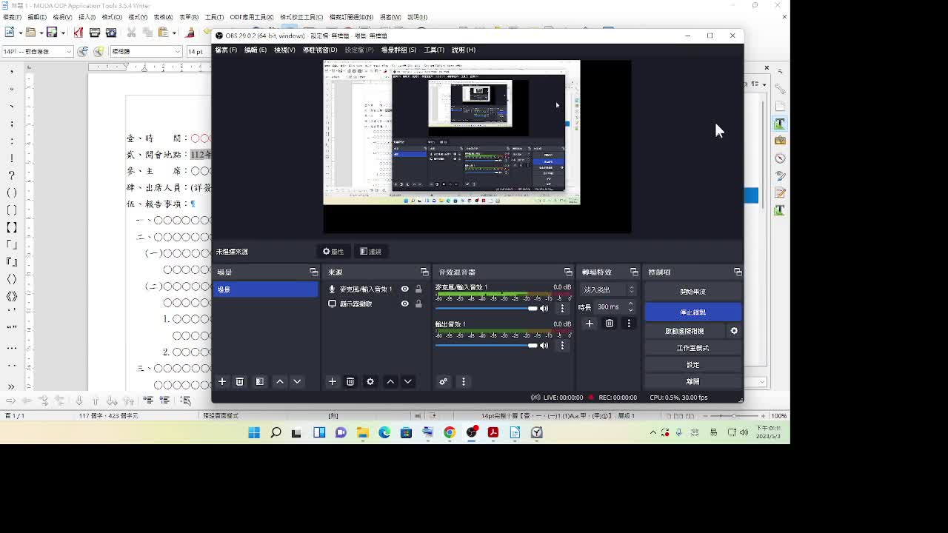The width and height of the screenshot is (948, 533).
Task: Toggle lock on 顯示器擷取 source
Action: [x=418, y=304]
